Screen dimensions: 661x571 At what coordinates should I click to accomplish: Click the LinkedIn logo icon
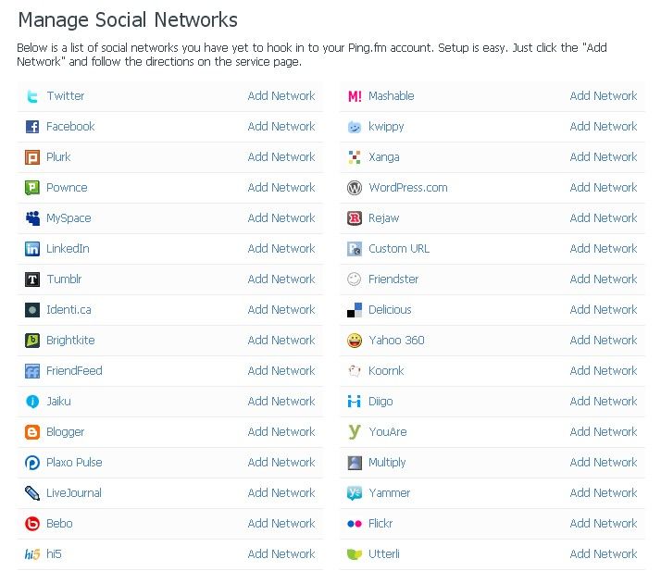[32, 249]
